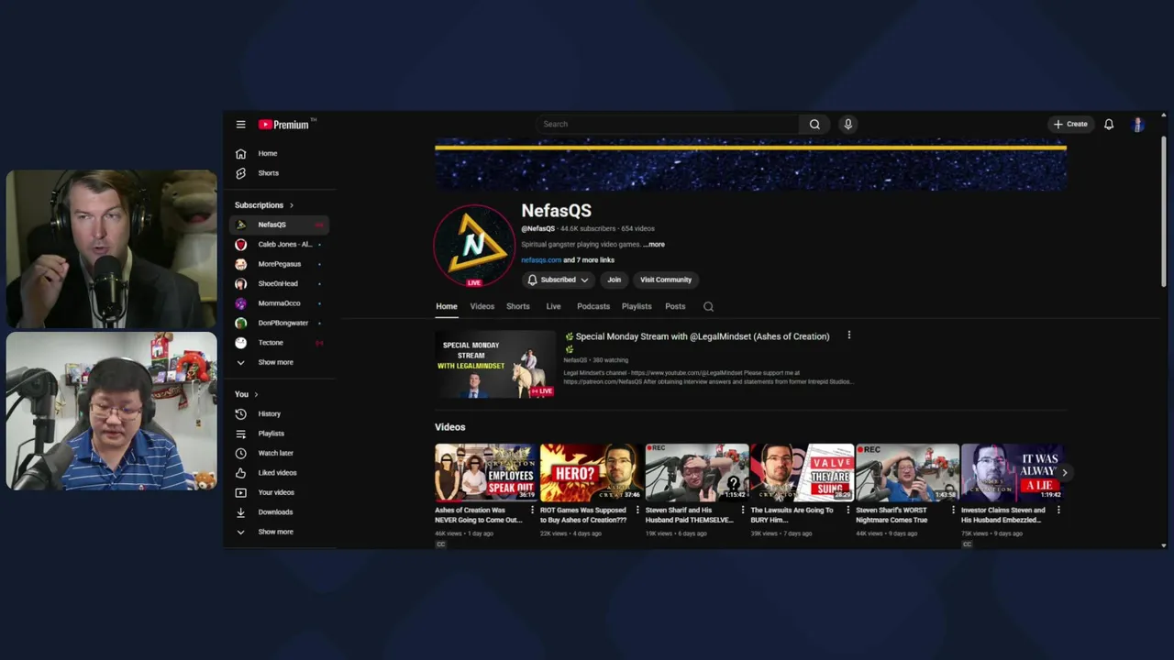Switch to the Home channel tab
Screen dimensions: 1174x660
point(446,306)
